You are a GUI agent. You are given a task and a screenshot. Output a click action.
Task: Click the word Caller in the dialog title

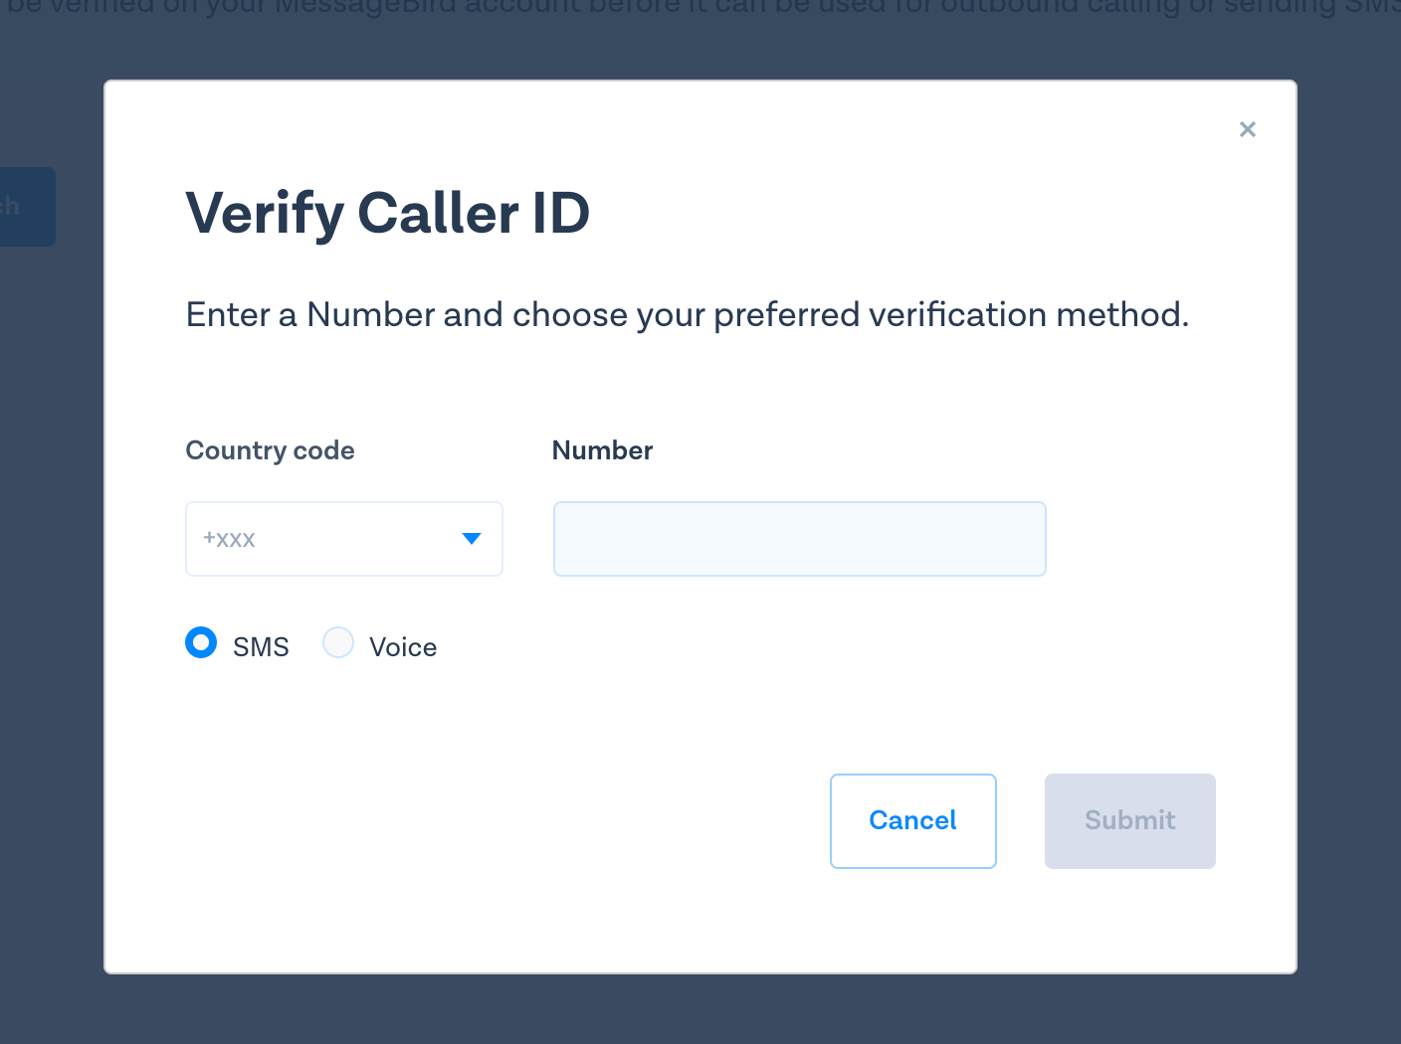438,213
